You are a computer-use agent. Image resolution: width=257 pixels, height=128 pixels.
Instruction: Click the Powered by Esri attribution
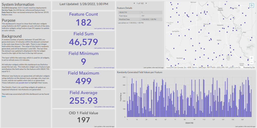pyautogui.click(x=249, y=67)
